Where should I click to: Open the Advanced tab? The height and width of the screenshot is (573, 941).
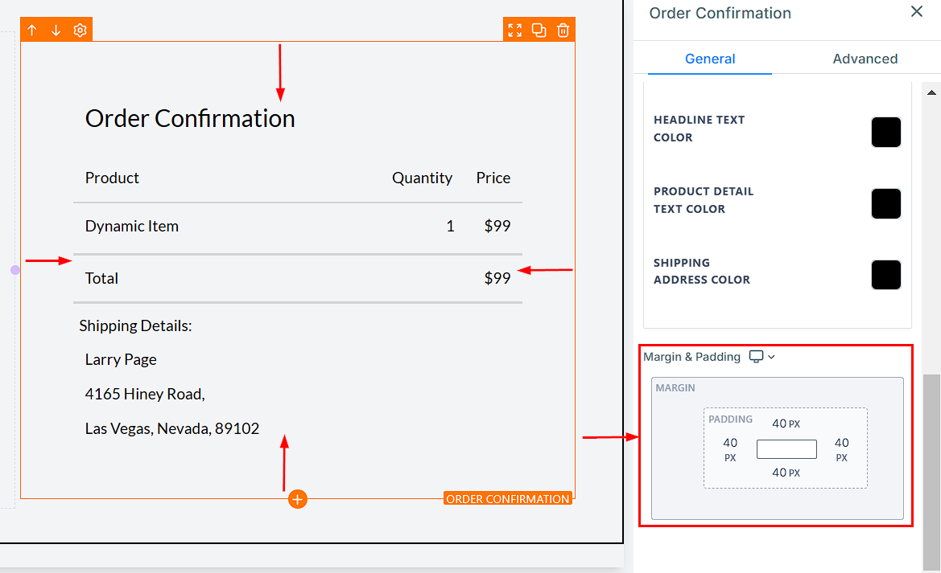tap(865, 59)
